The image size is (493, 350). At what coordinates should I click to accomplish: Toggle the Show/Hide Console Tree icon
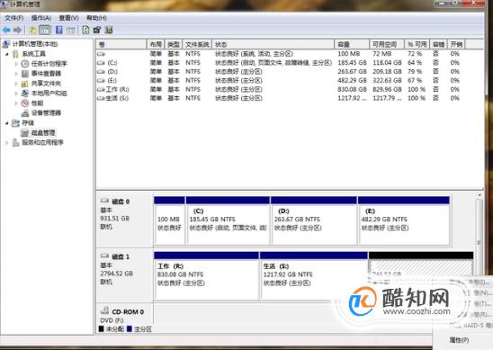(x=45, y=31)
